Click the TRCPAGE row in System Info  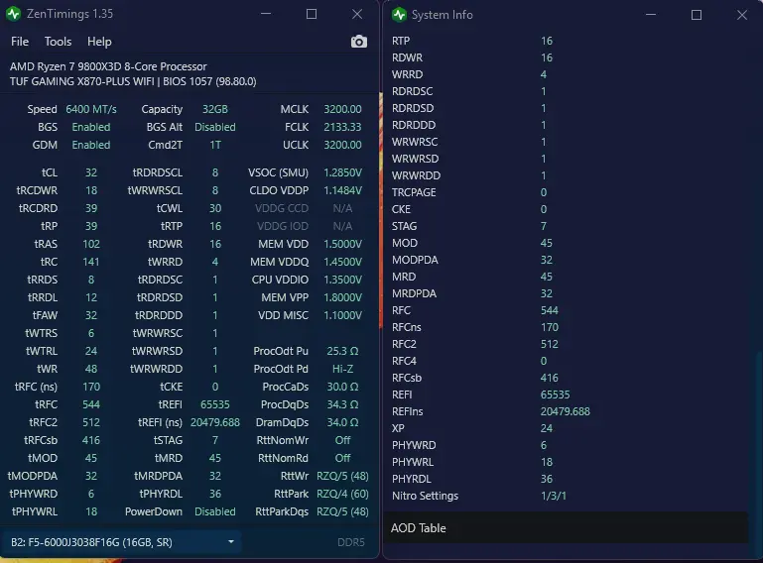coord(568,192)
